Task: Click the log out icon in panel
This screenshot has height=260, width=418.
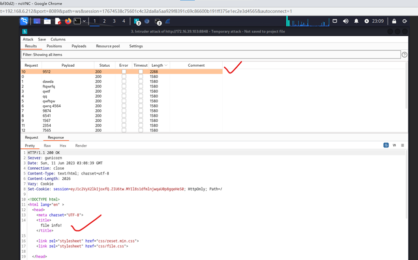Action: pos(404,21)
